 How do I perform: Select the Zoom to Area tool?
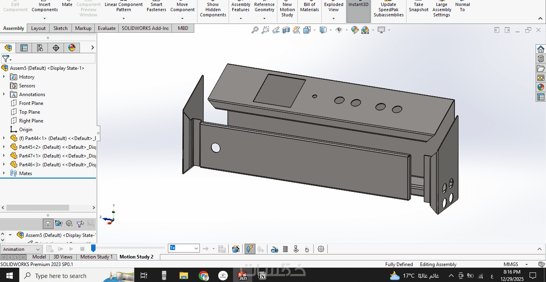click(x=265, y=30)
